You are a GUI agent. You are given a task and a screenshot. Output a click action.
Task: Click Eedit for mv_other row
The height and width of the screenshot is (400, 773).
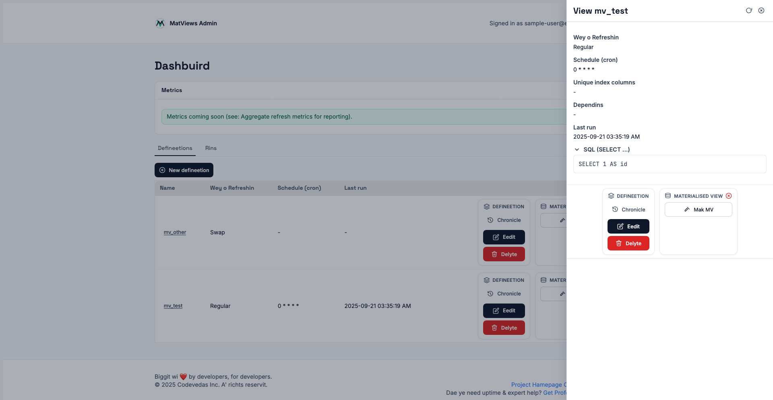coord(504,237)
